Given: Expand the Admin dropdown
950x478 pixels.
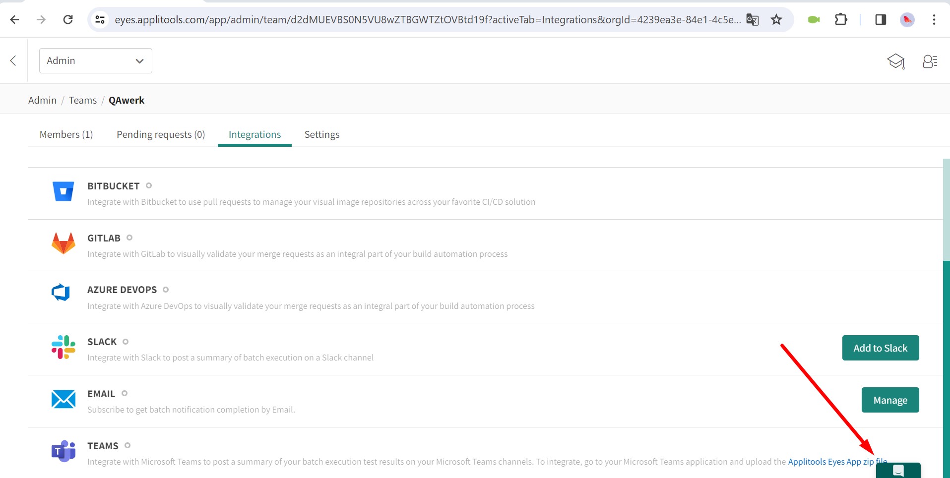Looking at the screenshot, I should [x=96, y=60].
